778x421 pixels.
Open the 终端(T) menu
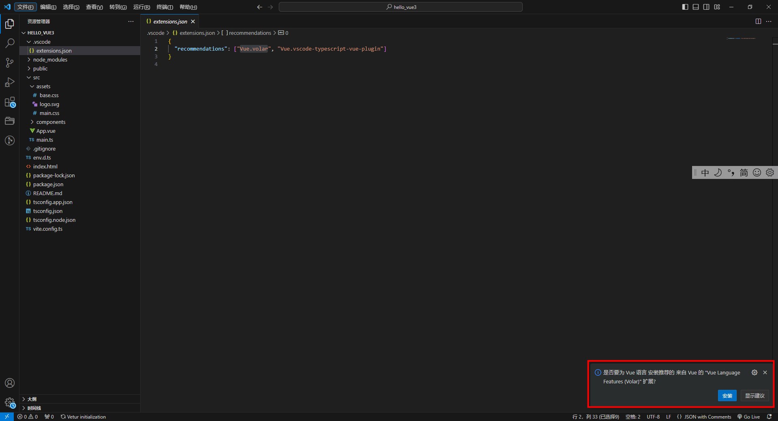(x=165, y=7)
